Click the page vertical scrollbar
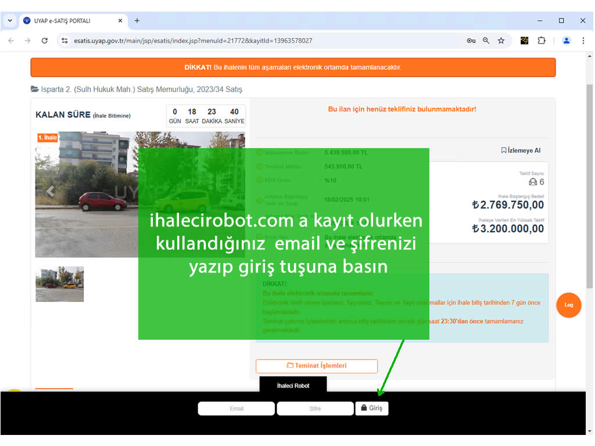This screenshot has width=595, height=446. (589, 186)
